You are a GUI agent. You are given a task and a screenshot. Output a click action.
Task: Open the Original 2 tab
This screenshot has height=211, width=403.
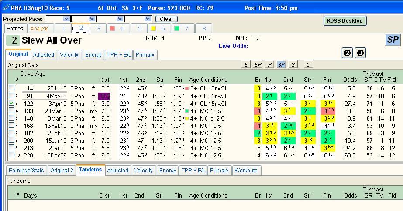coord(62,170)
